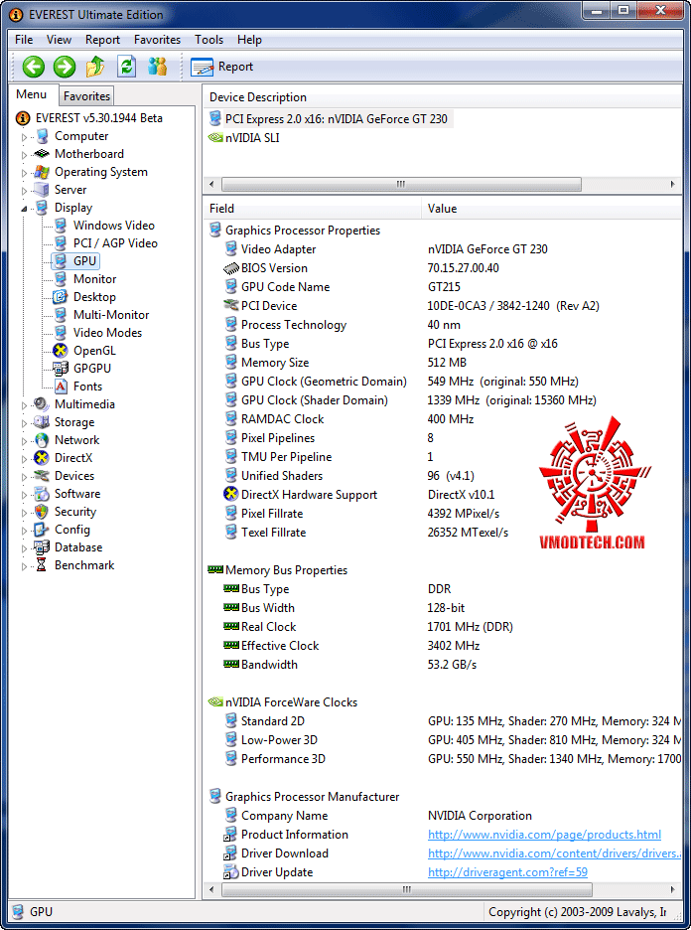Click the green Forward arrow toolbar icon

click(65, 67)
